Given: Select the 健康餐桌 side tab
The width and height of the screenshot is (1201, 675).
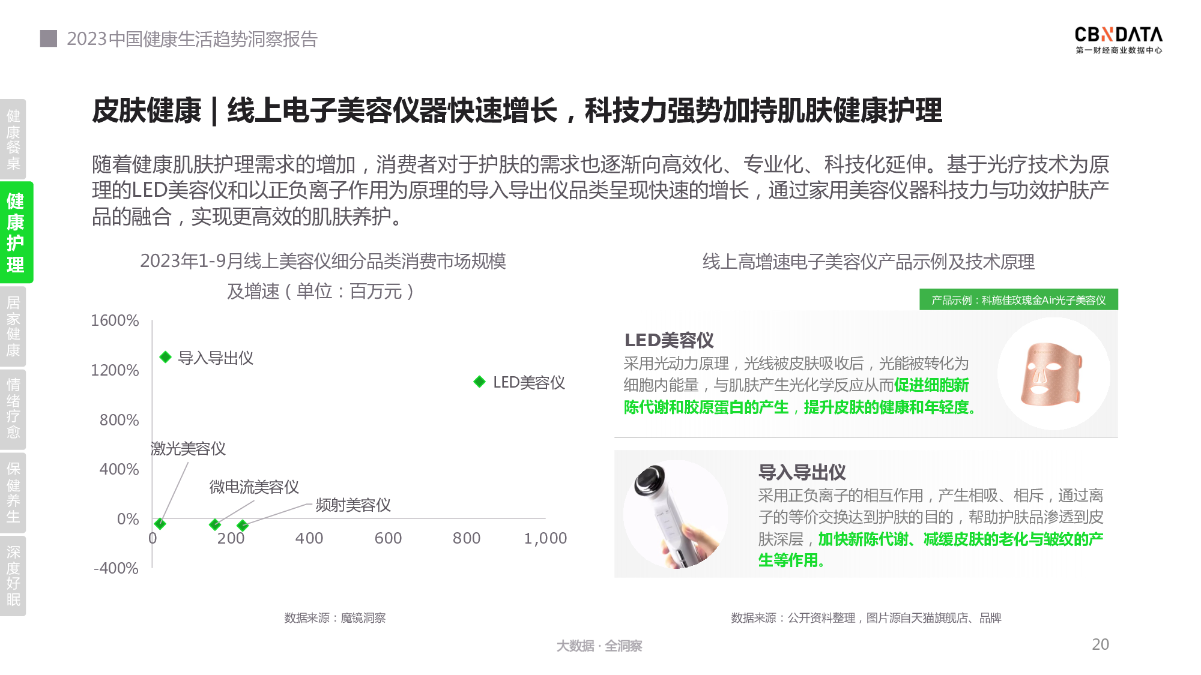Looking at the screenshot, I should tap(13, 139).
